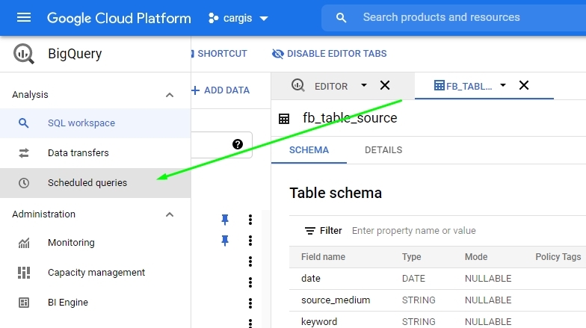Click DISABLE EDITOR TABS button
This screenshot has width=586, height=328.
[329, 54]
